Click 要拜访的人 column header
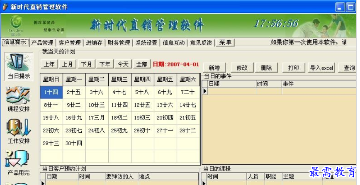The height and width of the screenshot is (185, 360). point(122,177)
